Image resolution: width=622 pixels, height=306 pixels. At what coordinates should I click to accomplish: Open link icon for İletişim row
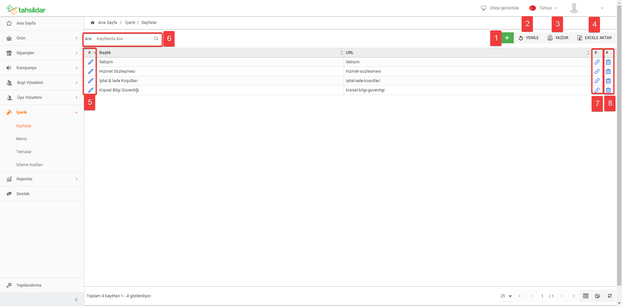[x=597, y=62]
